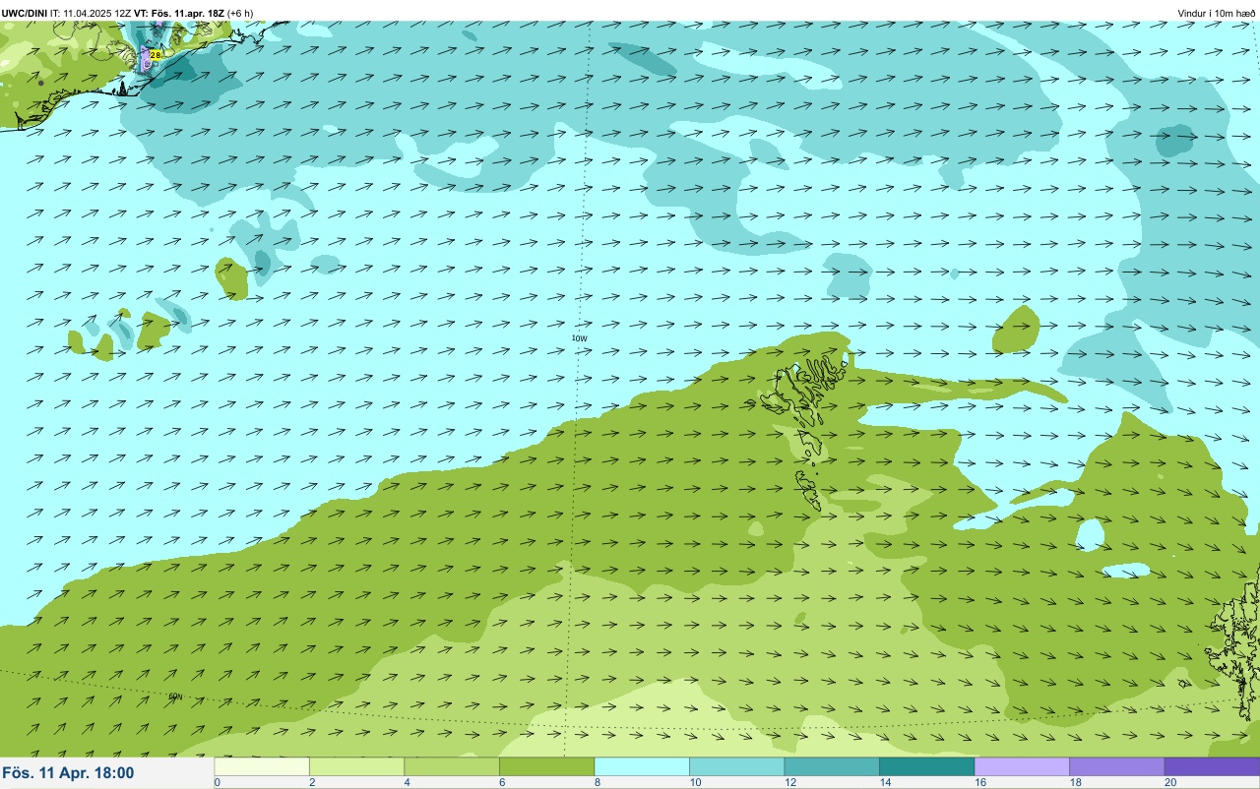The width and height of the screenshot is (1260, 789).
Task: Click the medium green 4–6 legend swatch
Action: 452,766
